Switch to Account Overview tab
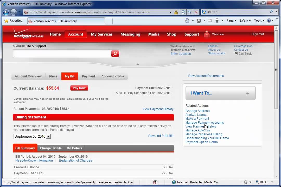 pyautogui.click(x=28, y=76)
